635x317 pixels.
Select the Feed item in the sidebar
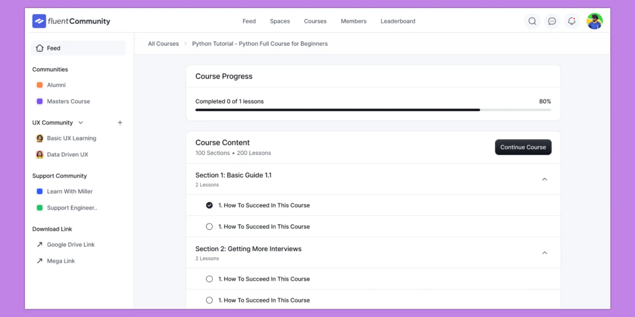(x=78, y=48)
